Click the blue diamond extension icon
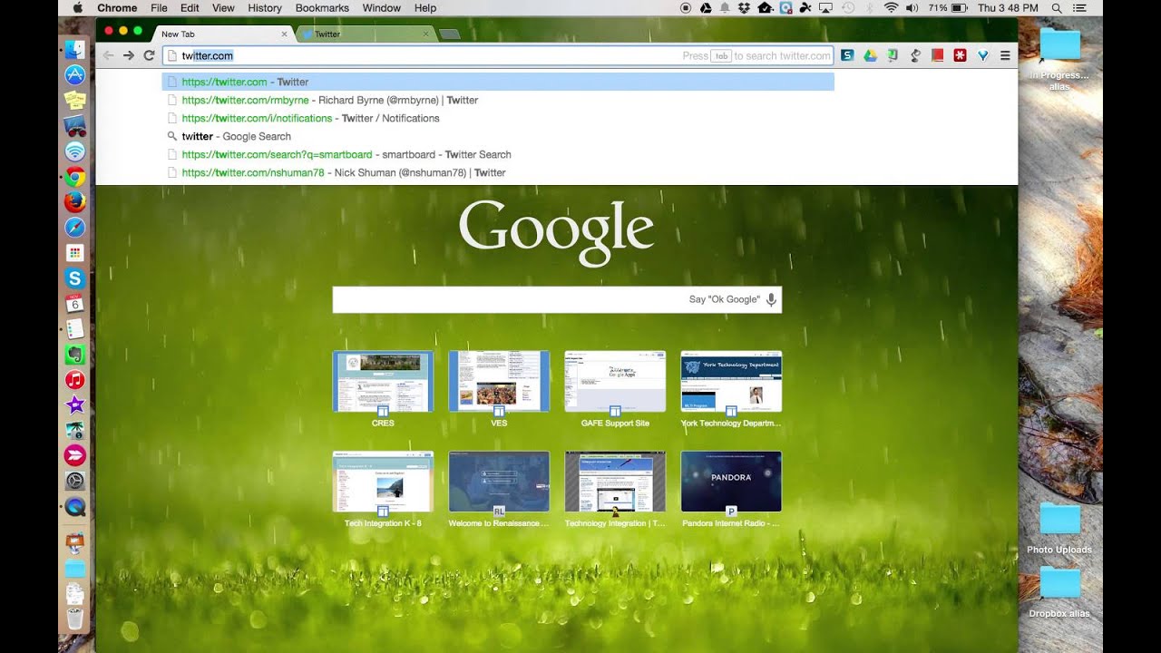The width and height of the screenshot is (1161, 653). point(982,55)
